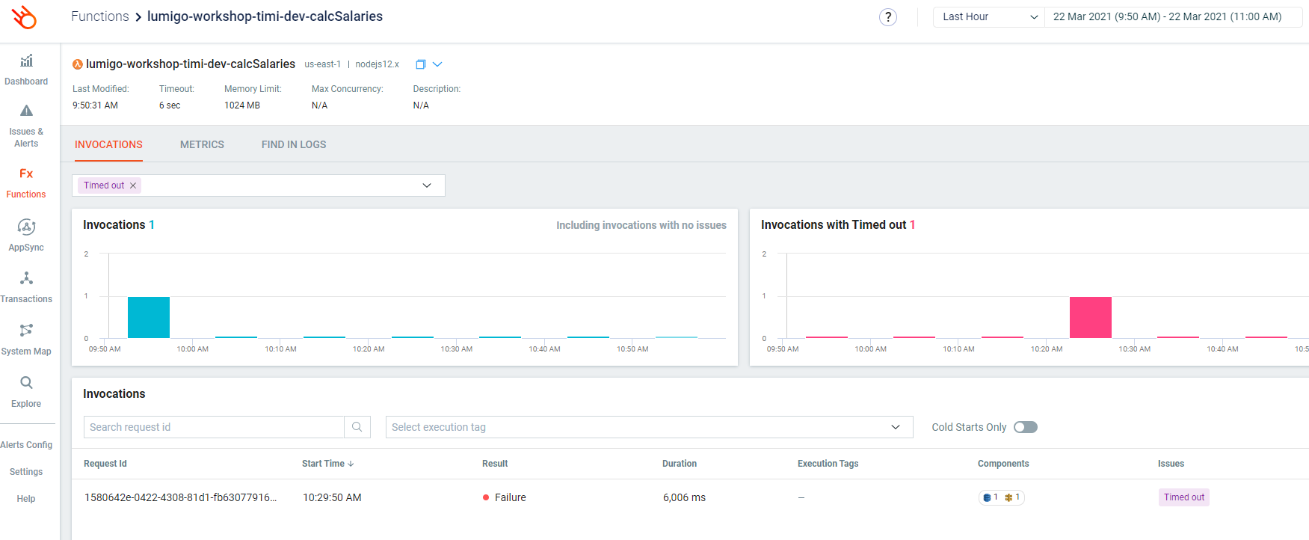This screenshot has height=540, width=1309.
Task: Click the help question mark icon
Action: 887,17
